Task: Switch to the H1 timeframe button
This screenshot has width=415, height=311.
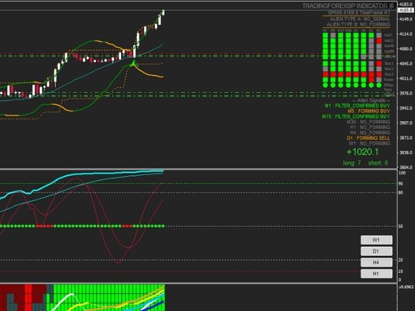Action: click(x=376, y=273)
